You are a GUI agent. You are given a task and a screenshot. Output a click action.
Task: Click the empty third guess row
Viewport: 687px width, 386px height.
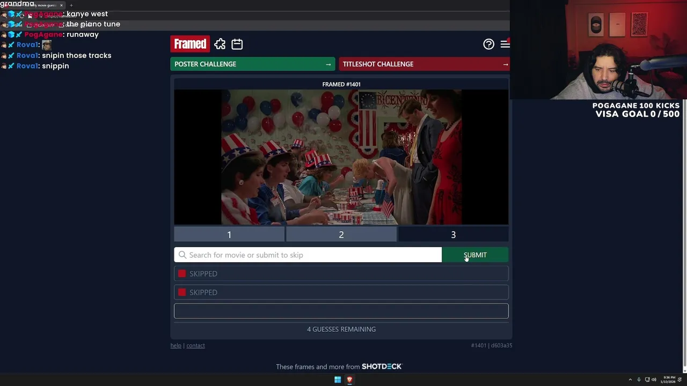(x=341, y=311)
